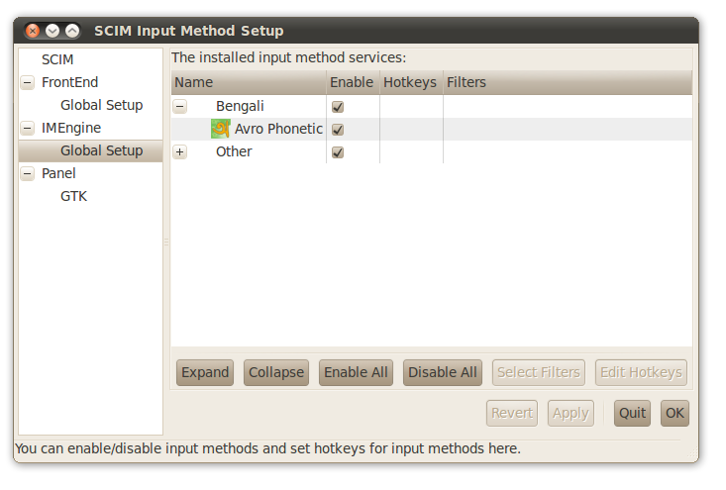Open Global Setup under FrontEnd
This screenshot has width=726, height=490.
point(101,105)
